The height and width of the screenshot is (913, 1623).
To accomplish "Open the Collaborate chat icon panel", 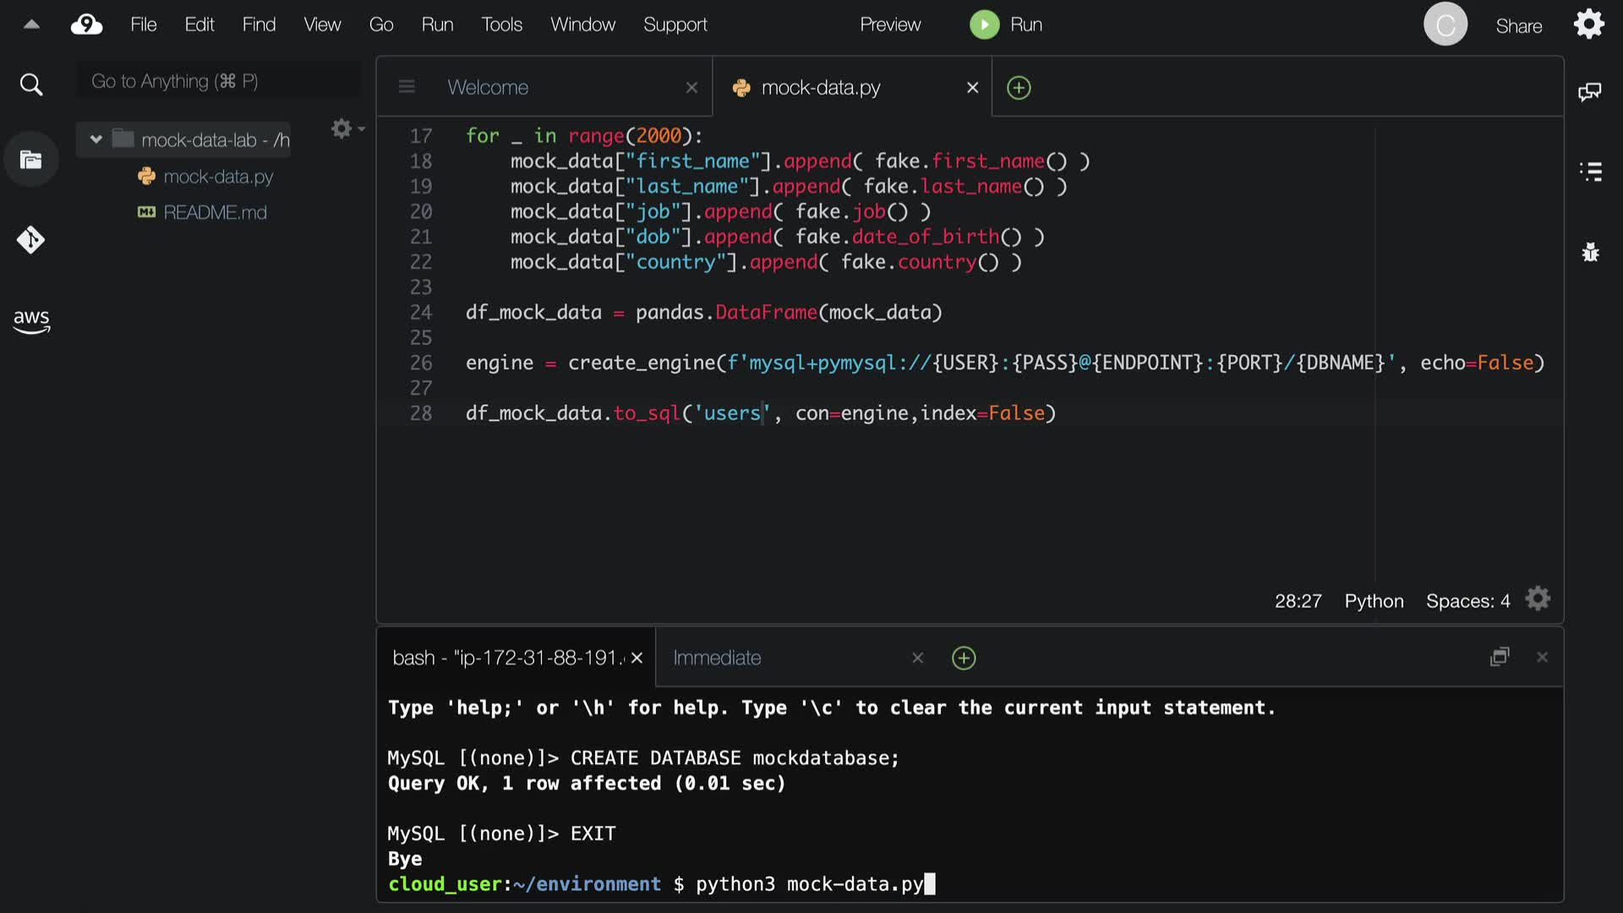I will click(x=1590, y=91).
